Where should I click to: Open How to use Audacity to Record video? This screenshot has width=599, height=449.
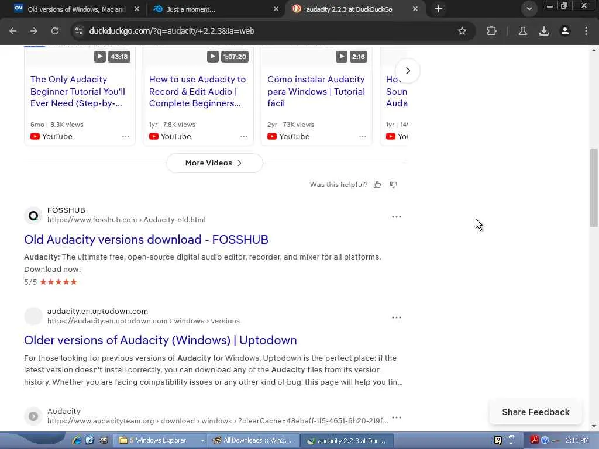pos(197,91)
